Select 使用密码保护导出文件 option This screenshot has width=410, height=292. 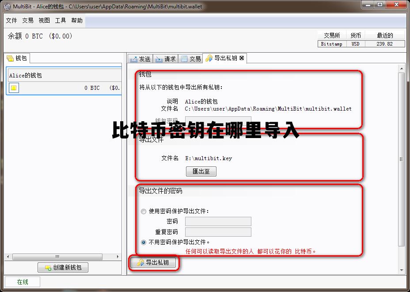click(144, 211)
